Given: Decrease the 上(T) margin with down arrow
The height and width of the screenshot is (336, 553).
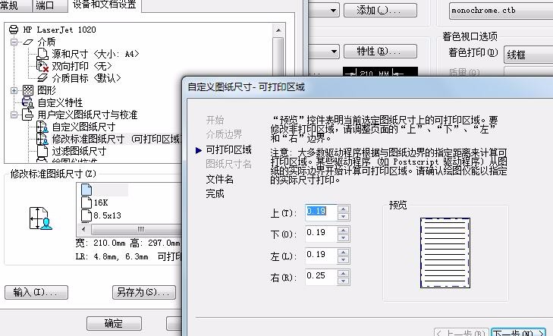Looking at the screenshot, I should pos(343,216).
